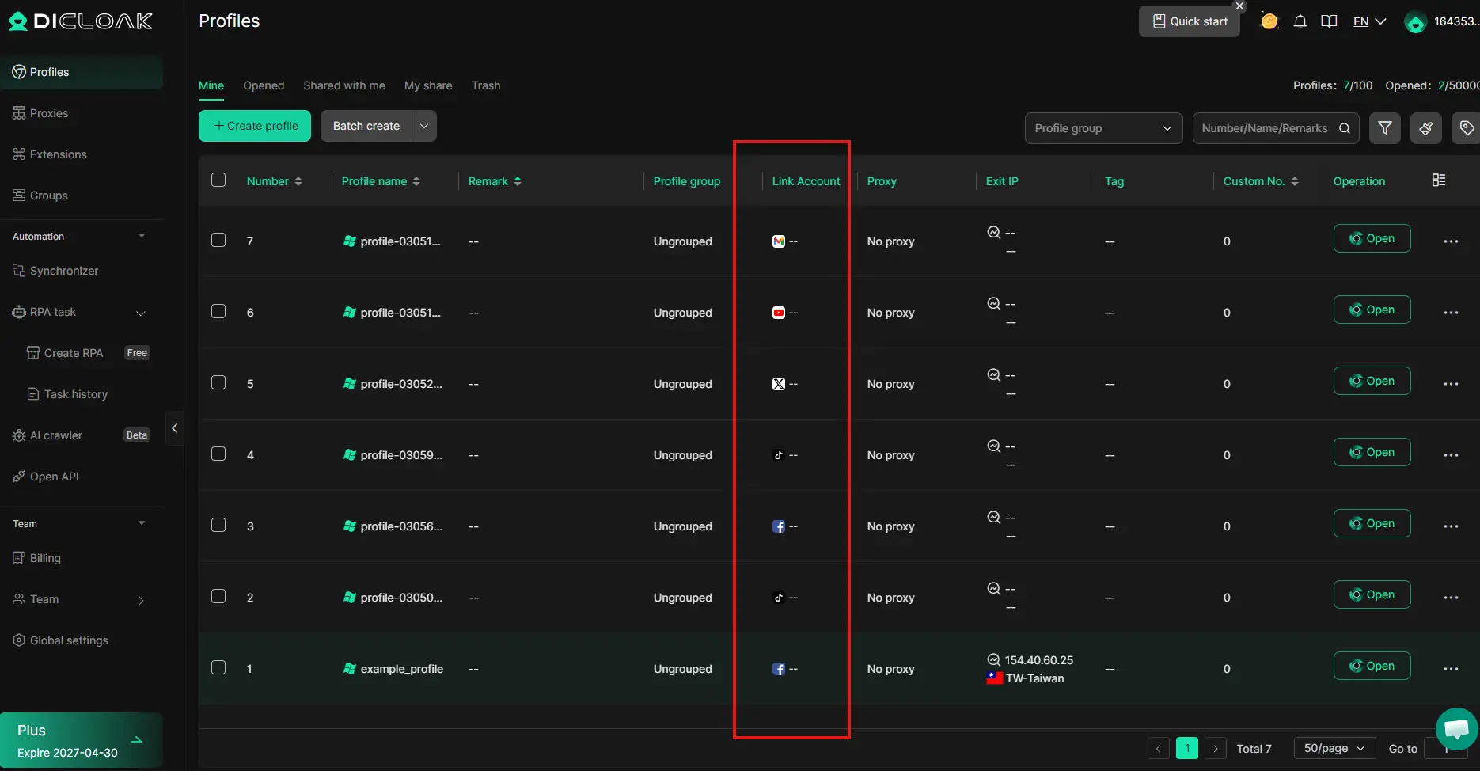Open the column settings list icon
The image size is (1480, 771).
tap(1439, 180)
